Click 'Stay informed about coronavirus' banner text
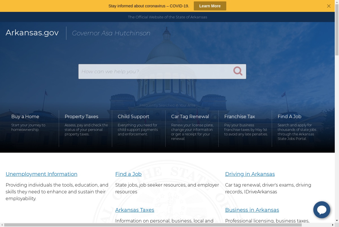 149,6
